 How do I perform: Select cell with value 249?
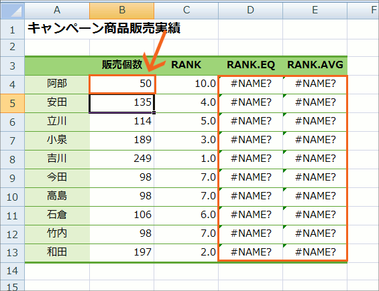pyautogui.click(x=122, y=159)
